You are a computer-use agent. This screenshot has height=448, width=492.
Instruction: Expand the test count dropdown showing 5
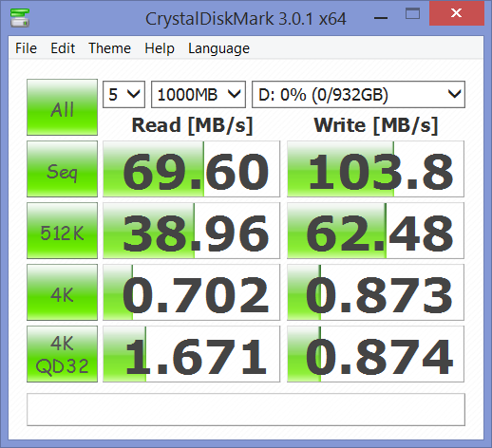click(123, 95)
